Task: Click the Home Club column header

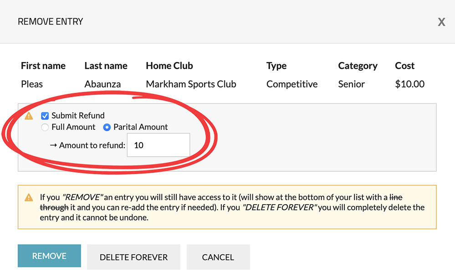Action: [x=169, y=66]
